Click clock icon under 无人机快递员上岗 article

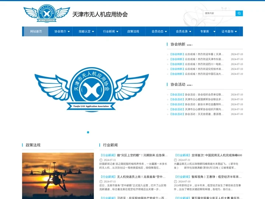point(101,182)
